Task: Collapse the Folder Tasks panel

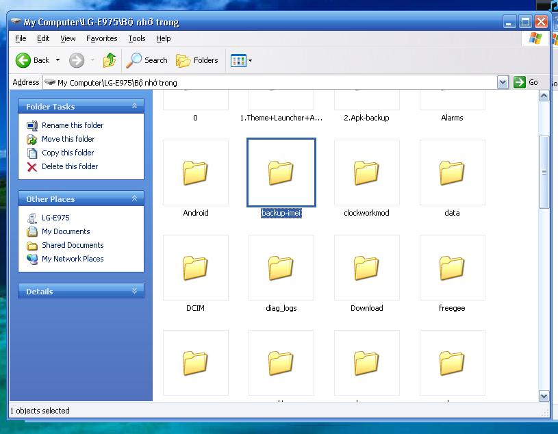Action: pos(134,106)
